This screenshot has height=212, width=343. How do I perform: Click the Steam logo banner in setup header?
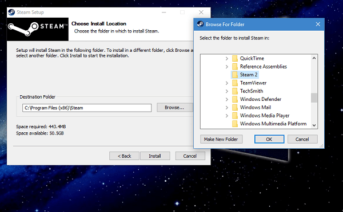tap(38, 29)
